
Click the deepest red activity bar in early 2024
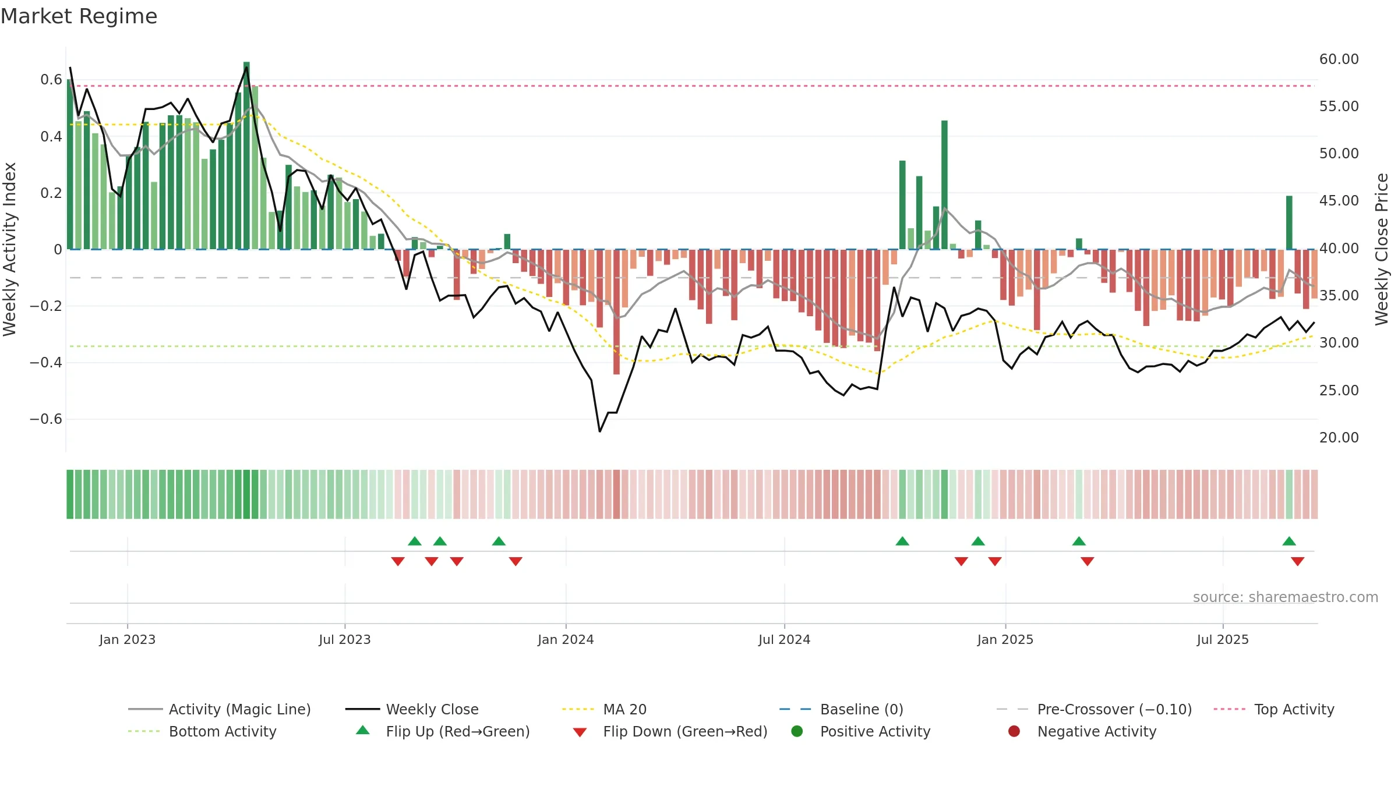[x=616, y=312]
